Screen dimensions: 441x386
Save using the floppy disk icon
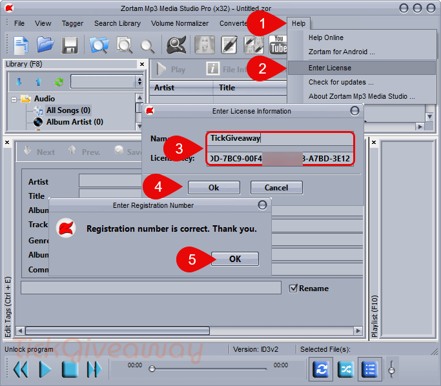pos(70,45)
